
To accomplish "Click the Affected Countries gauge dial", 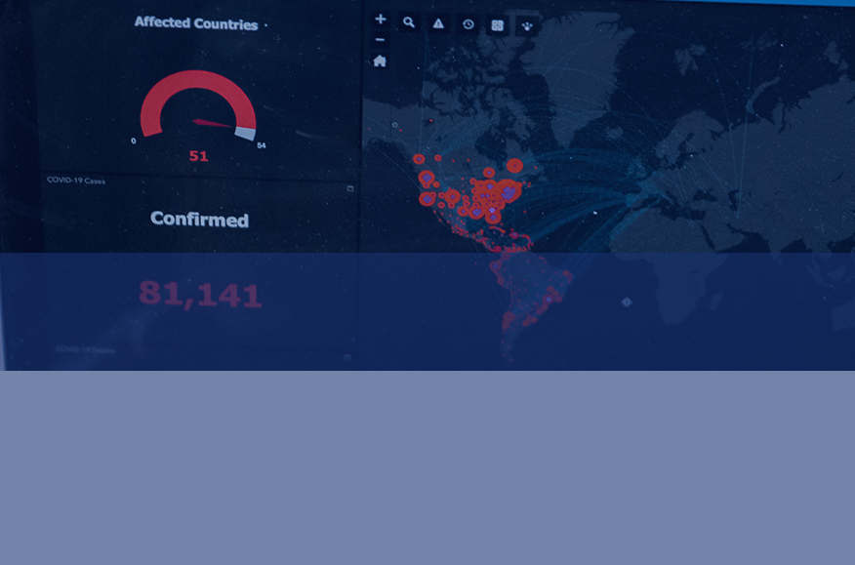I will click(x=198, y=105).
